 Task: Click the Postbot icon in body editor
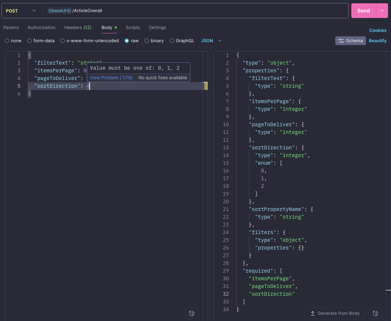coord(191,313)
